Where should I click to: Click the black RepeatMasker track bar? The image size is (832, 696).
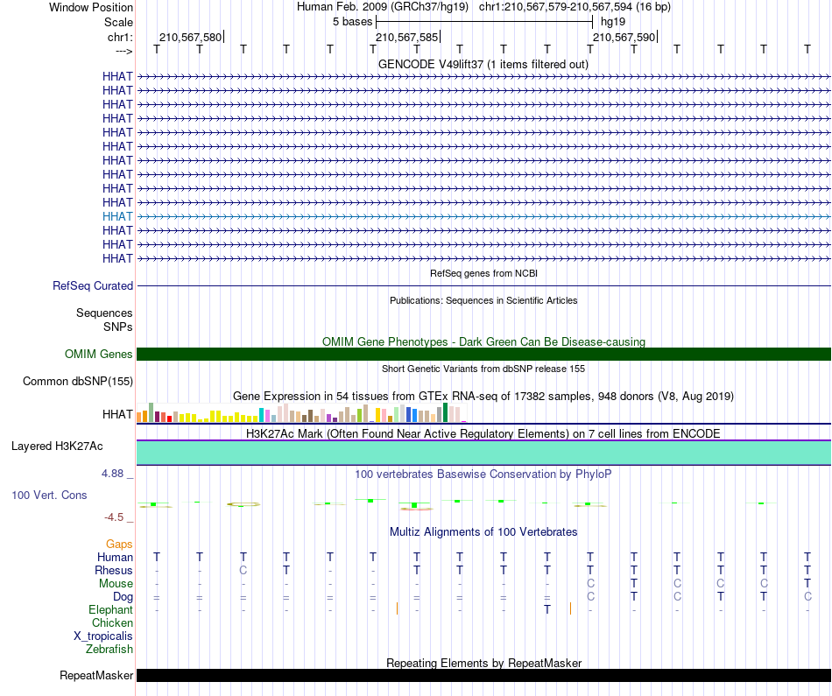(483, 675)
